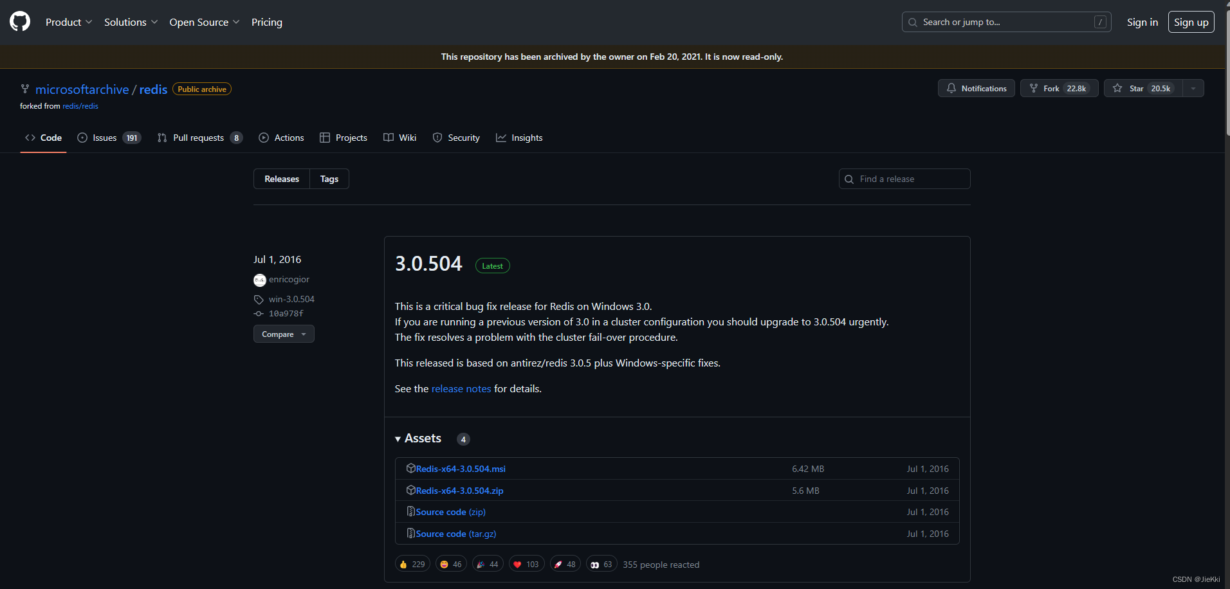Focus the Search or jump to field

(1006, 22)
